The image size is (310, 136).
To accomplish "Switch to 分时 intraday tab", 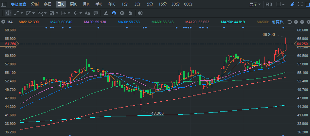I will tap(35, 4).
